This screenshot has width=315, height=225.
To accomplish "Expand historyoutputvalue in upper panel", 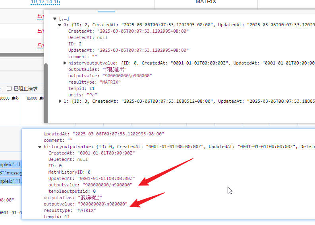I will coord(65,63).
